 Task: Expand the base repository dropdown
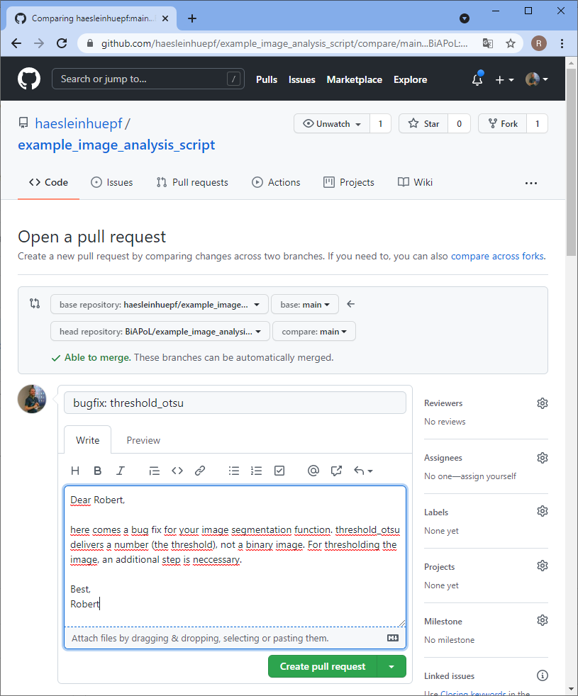click(159, 305)
